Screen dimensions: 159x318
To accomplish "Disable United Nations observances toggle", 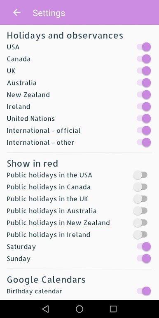I will [x=144, y=118].
